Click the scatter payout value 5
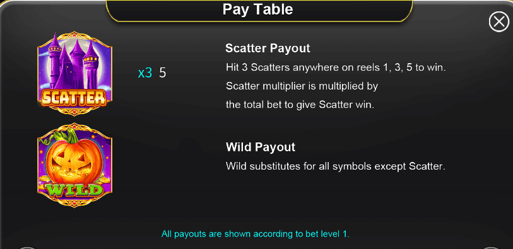This screenshot has width=513, height=249. click(163, 73)
